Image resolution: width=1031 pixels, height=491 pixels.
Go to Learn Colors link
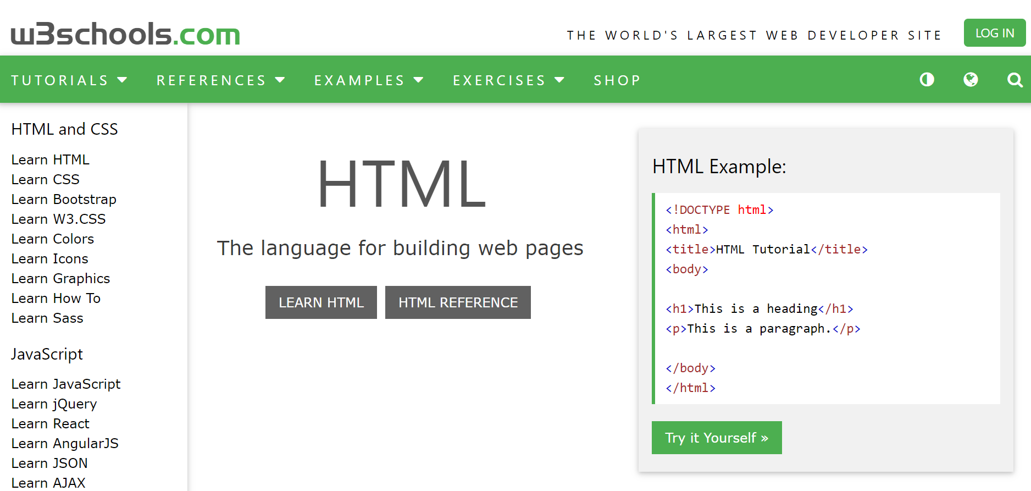click(x=53, y=239)
